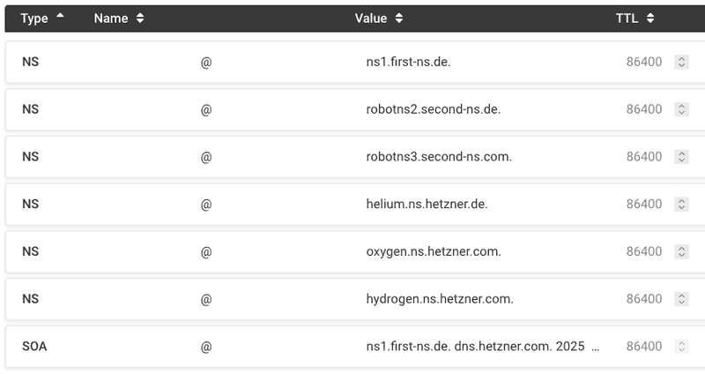Screen dimensions: 705x374
Task: Click the 86400 TTL of SOA record
Action: coord(644,347)
